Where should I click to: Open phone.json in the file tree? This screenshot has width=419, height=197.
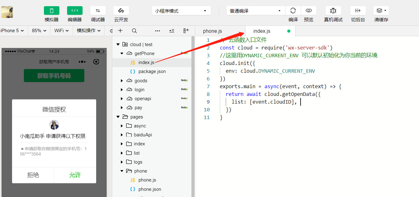150,189
